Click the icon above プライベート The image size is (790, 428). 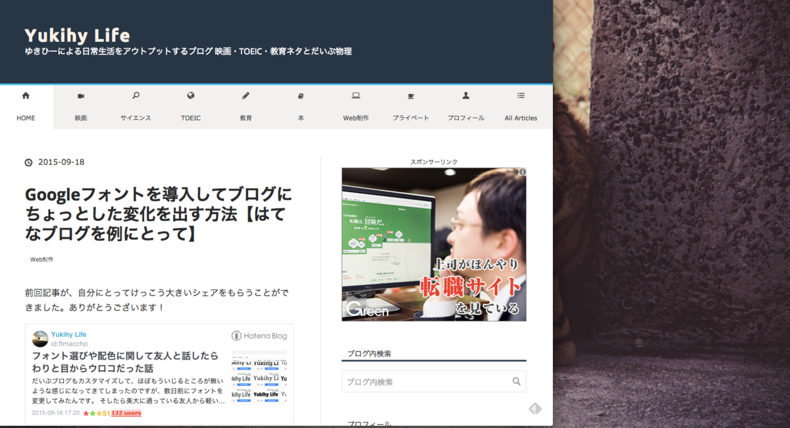(411, 95)
